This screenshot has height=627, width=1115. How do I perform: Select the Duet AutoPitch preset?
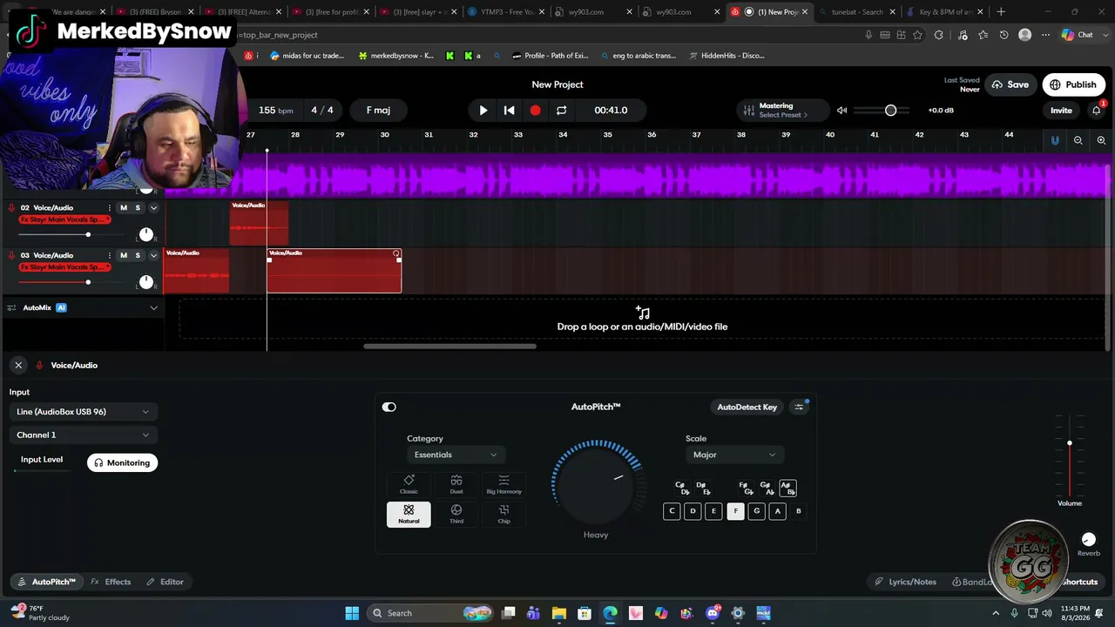(456, 485)
